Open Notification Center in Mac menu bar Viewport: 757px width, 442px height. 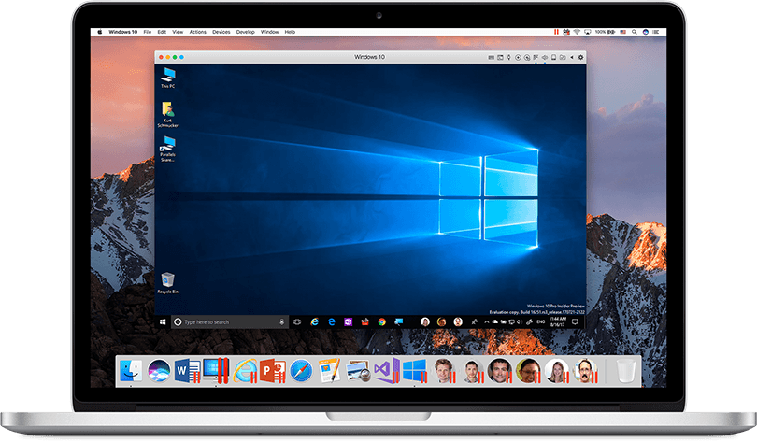click(656, 32)
